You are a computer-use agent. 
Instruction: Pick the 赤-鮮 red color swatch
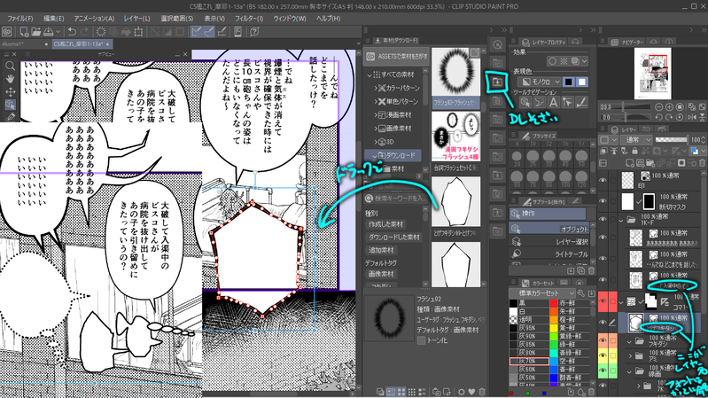click(x=554, y=303)
